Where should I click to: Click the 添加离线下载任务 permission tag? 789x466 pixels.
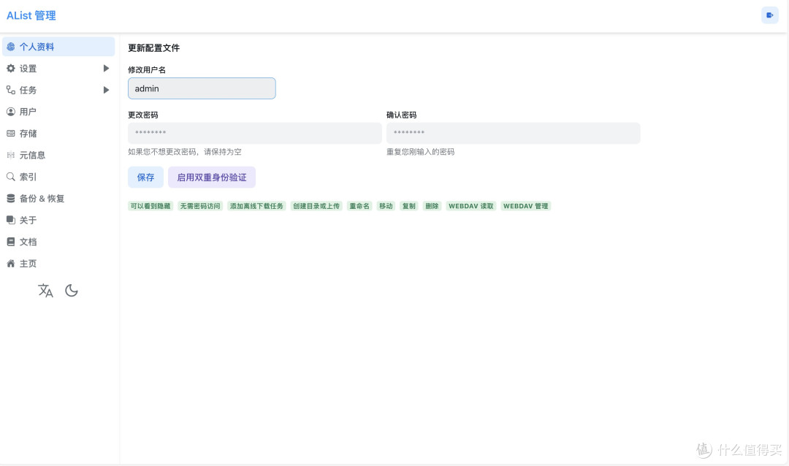click(256, 206)
